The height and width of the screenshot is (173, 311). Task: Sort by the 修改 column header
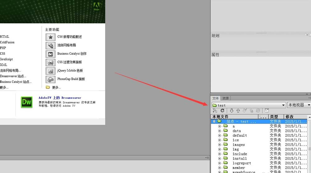click(296, 117)
